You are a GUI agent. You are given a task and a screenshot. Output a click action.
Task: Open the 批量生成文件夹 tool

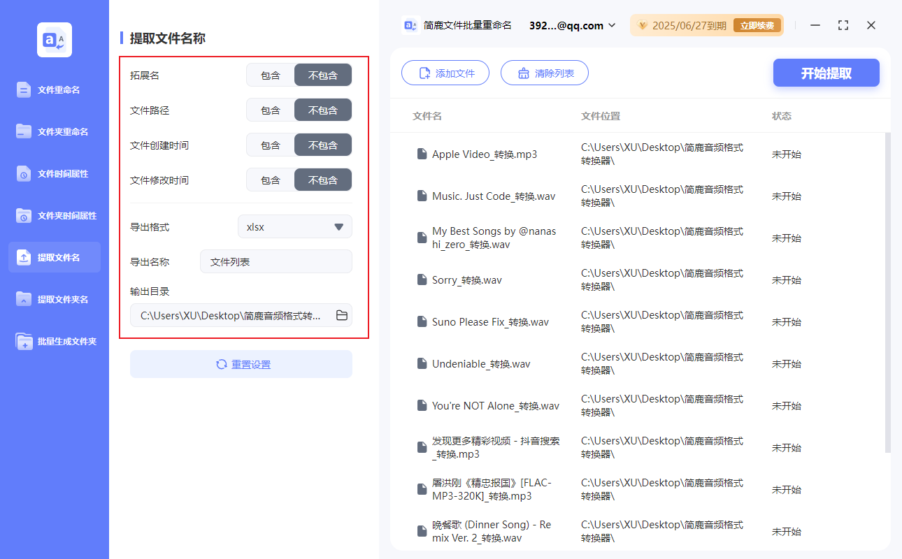pos(54,341)
